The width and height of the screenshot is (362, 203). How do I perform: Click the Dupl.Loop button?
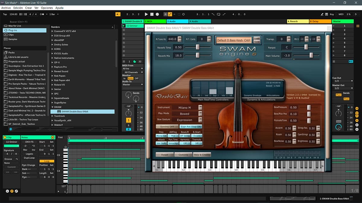point(29,158)
